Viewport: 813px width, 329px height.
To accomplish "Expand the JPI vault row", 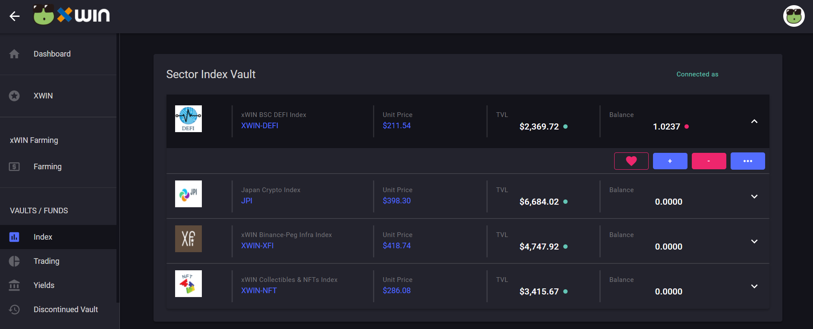I will (x=754, y=196).
